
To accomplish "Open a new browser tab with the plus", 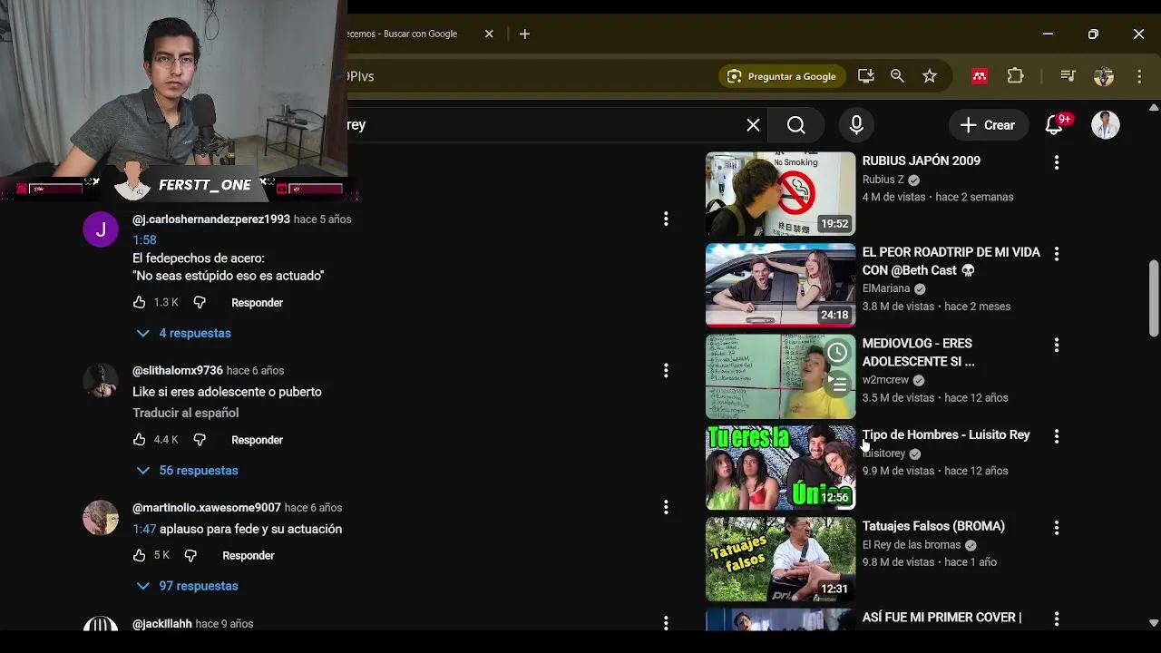I will pos(524,34).
